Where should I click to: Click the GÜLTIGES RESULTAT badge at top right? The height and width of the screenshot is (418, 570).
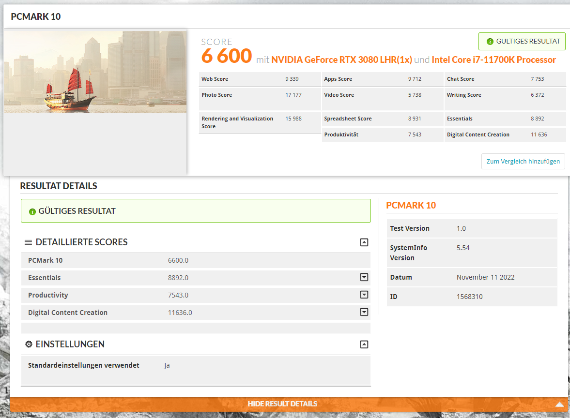coord(522,42)
